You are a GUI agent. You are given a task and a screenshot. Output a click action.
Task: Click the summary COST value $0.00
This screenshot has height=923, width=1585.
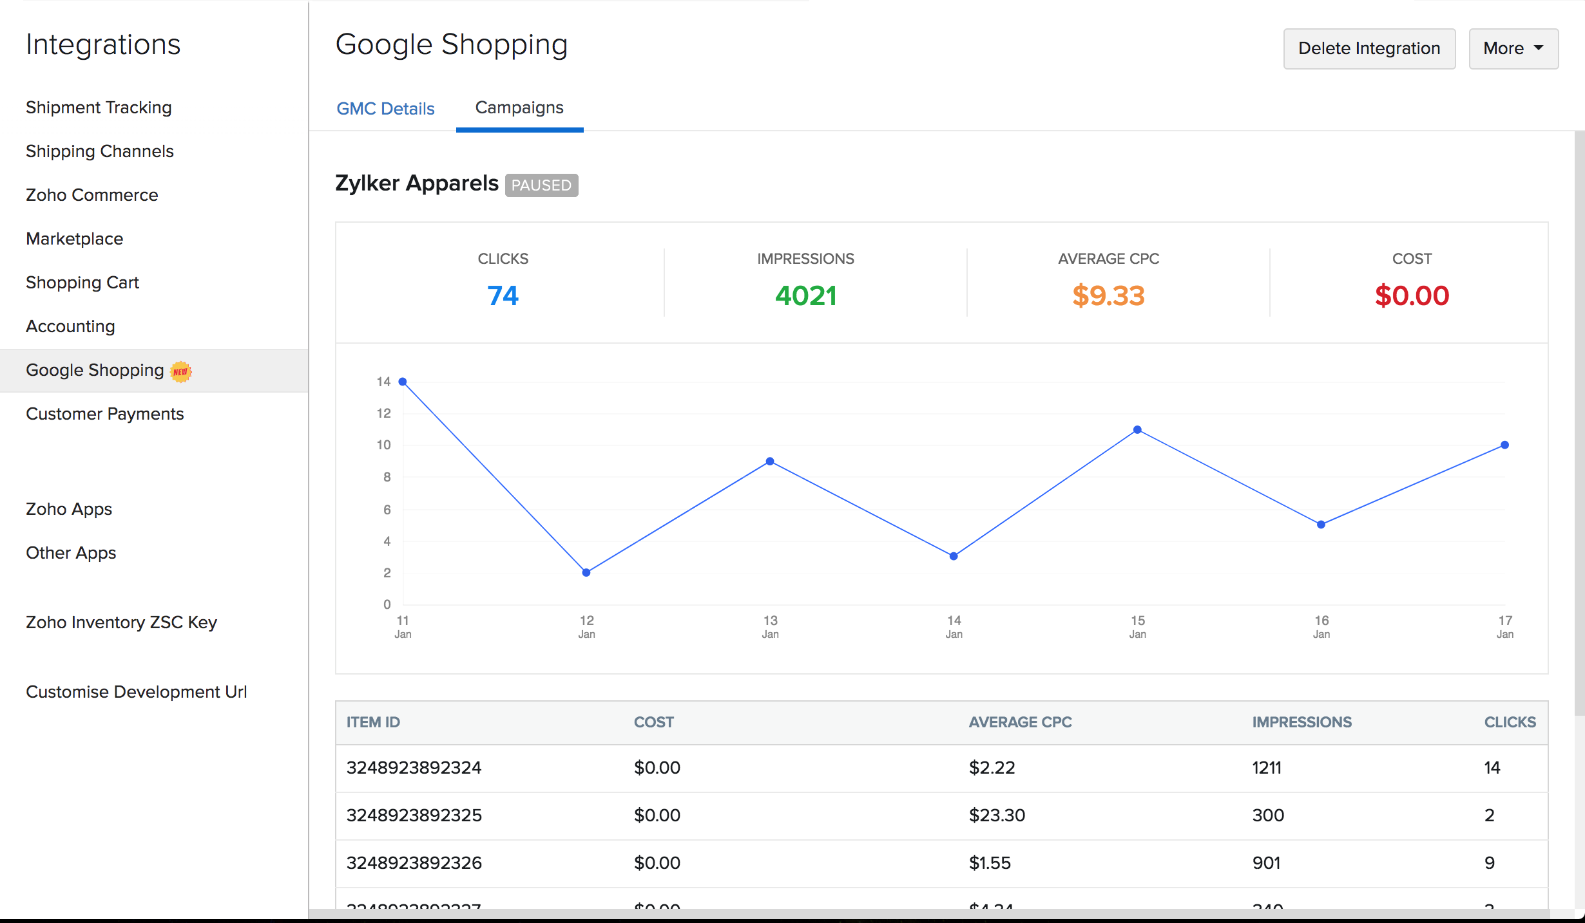[x=1412, y=296]
